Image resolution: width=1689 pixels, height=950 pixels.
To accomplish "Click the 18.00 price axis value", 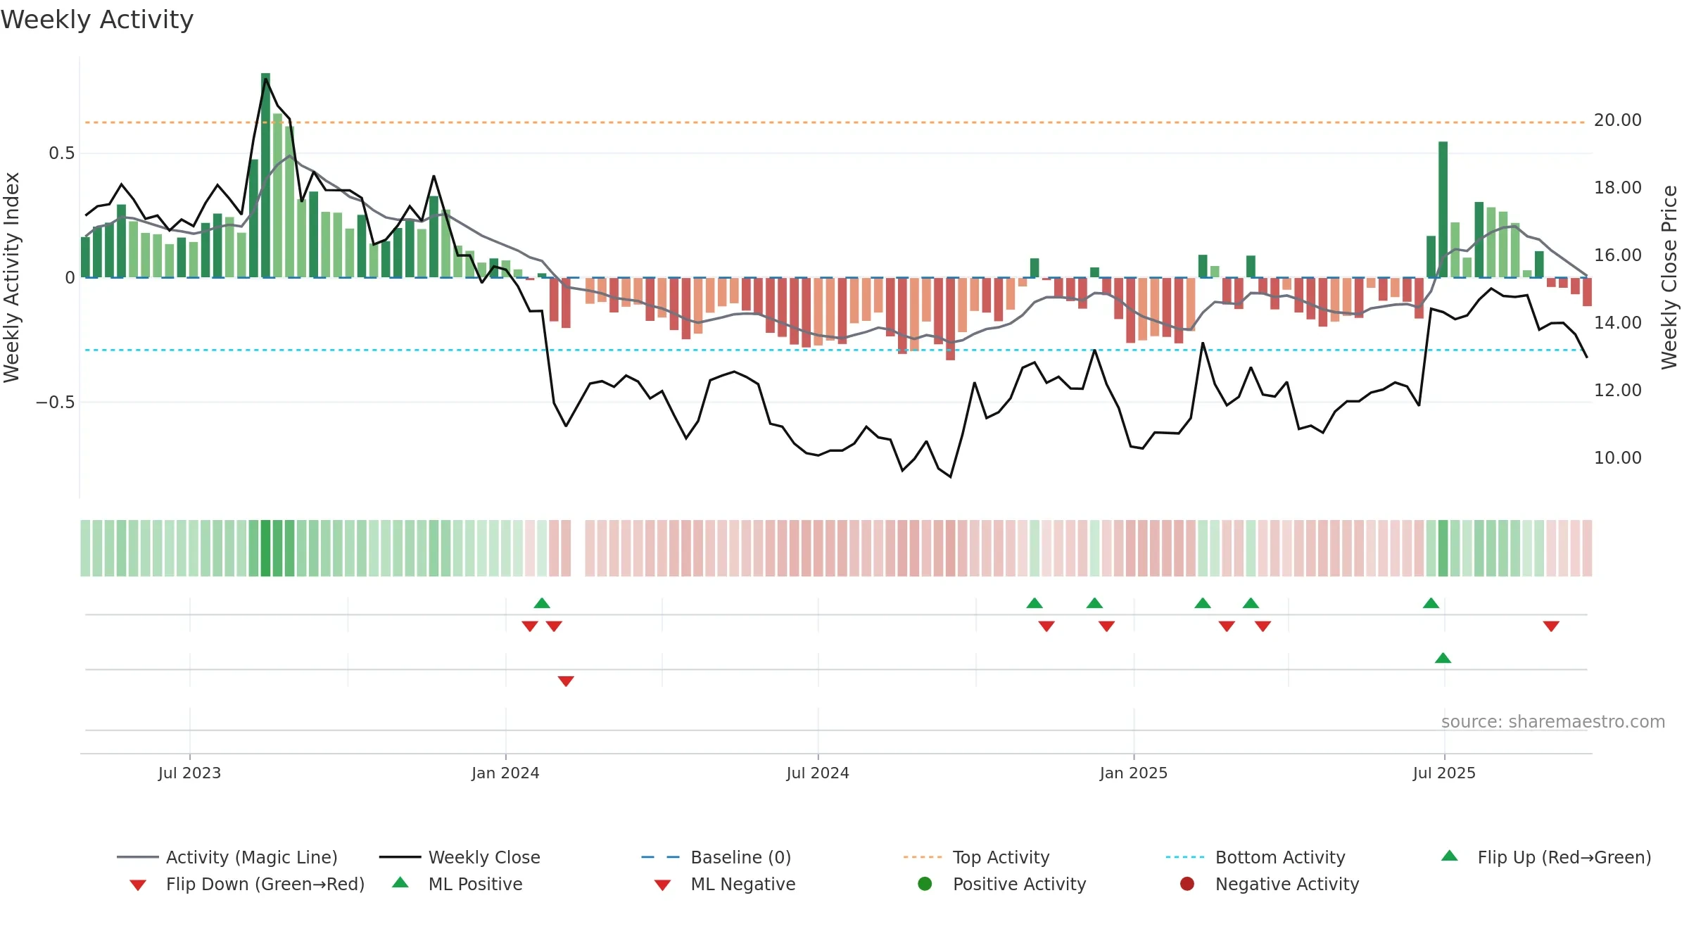I will point(1618,188).
